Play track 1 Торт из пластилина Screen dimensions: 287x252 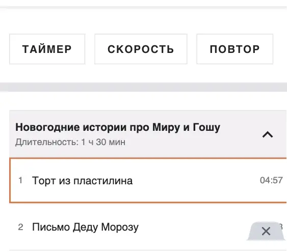pos(82,181)
